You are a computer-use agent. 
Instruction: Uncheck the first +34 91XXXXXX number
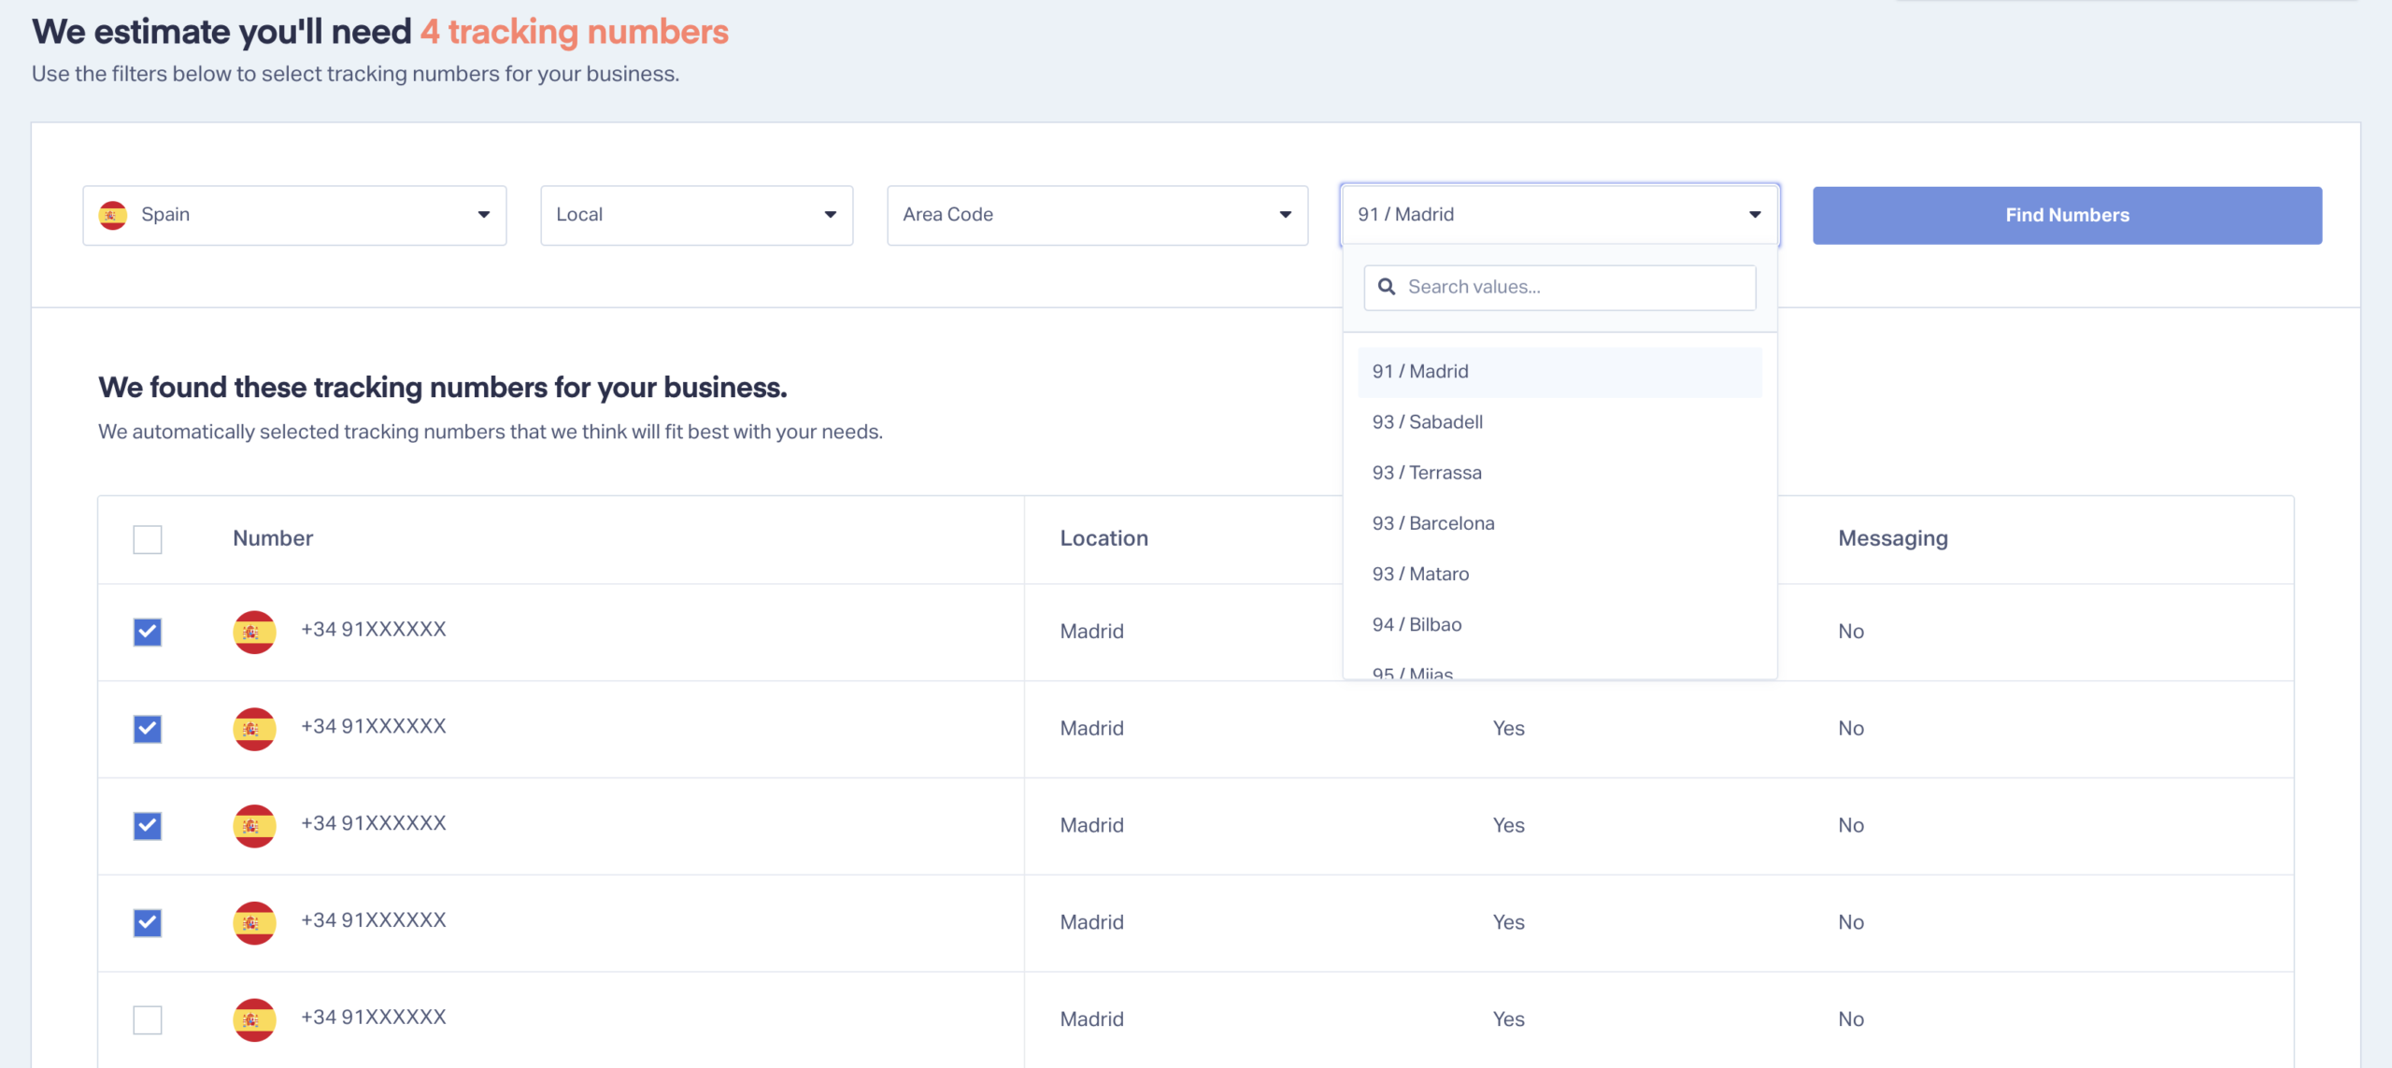click(148, 632)
